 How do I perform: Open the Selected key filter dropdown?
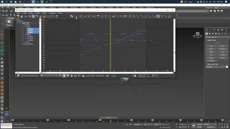210,124
